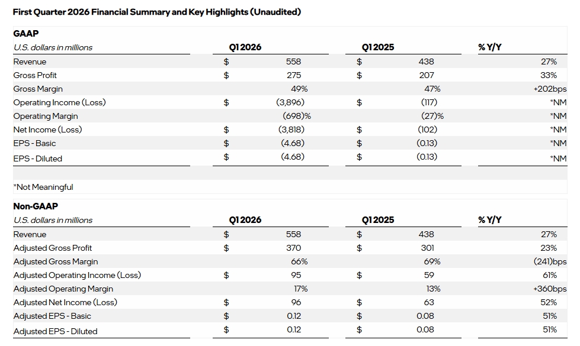Click the Non-GAAP section heading
The width and height of the screenshot is (580, 346).
36,206
